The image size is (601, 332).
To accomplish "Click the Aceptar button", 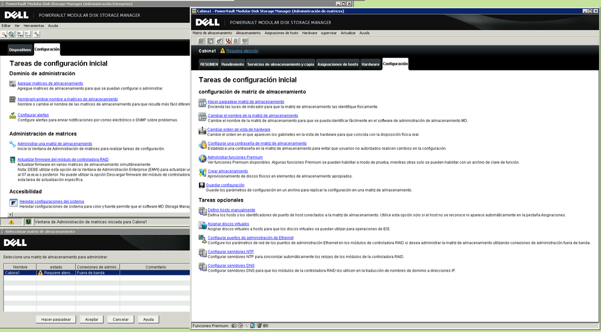I will (91, 319).
